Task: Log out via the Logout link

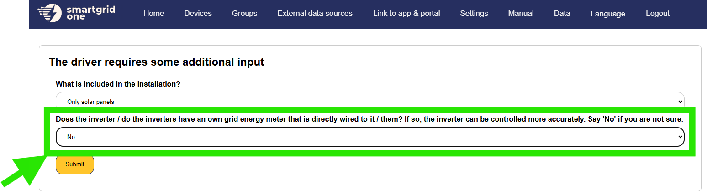Action: (x=658, y=14)
